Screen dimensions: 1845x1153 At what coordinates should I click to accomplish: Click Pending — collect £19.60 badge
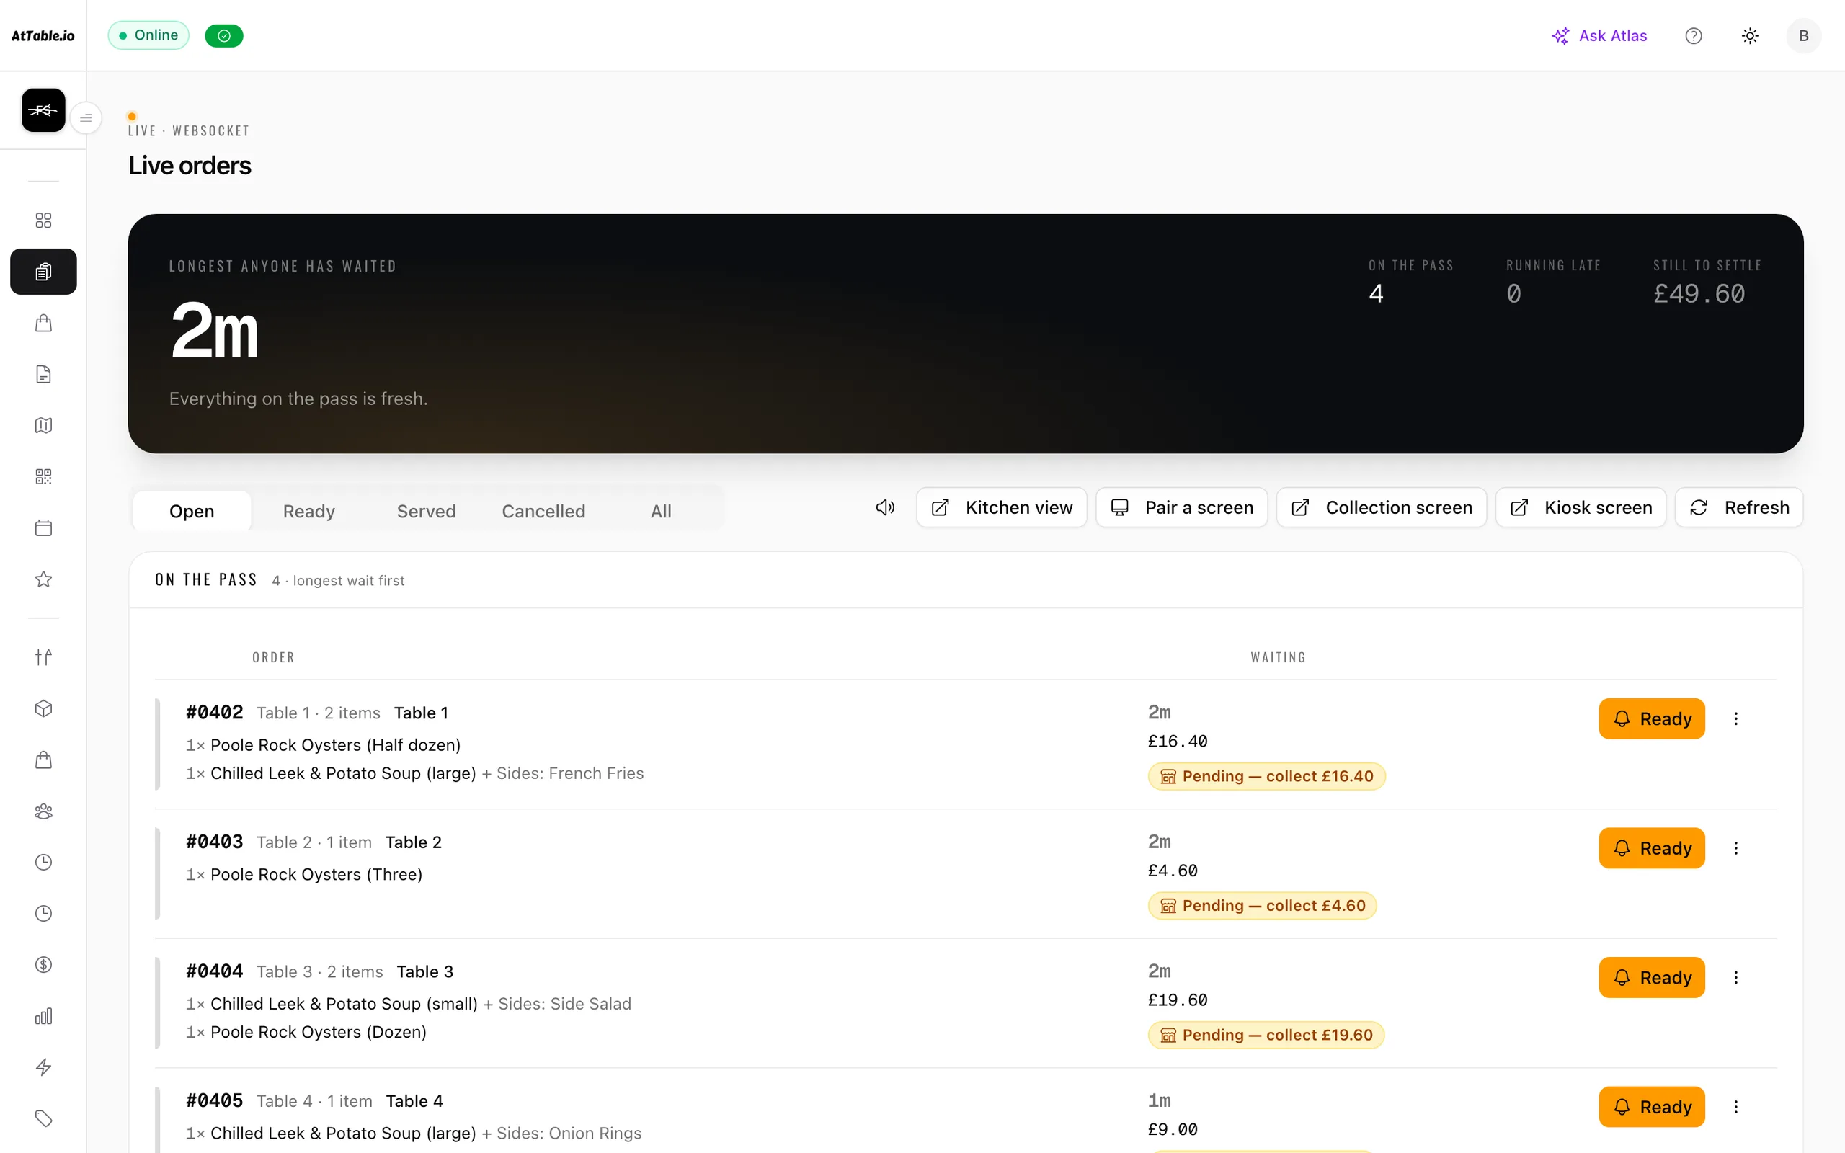1266,1035
